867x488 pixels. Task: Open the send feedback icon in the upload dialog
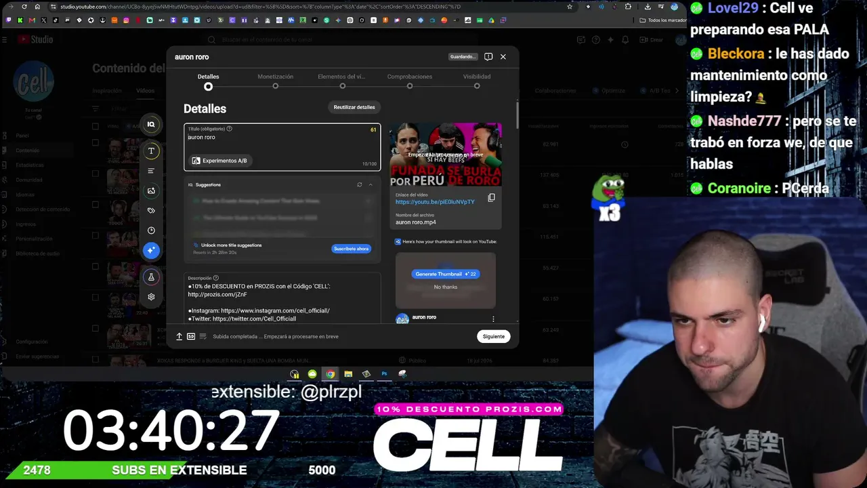(x=488, y=57)
